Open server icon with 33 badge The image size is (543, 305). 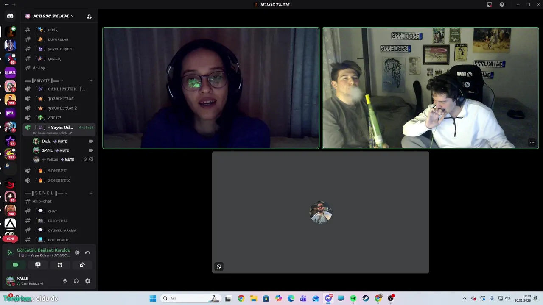point(10,59)
